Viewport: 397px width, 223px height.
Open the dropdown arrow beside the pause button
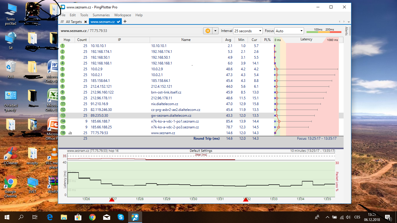pyautogui.click(x=215, y=31)
